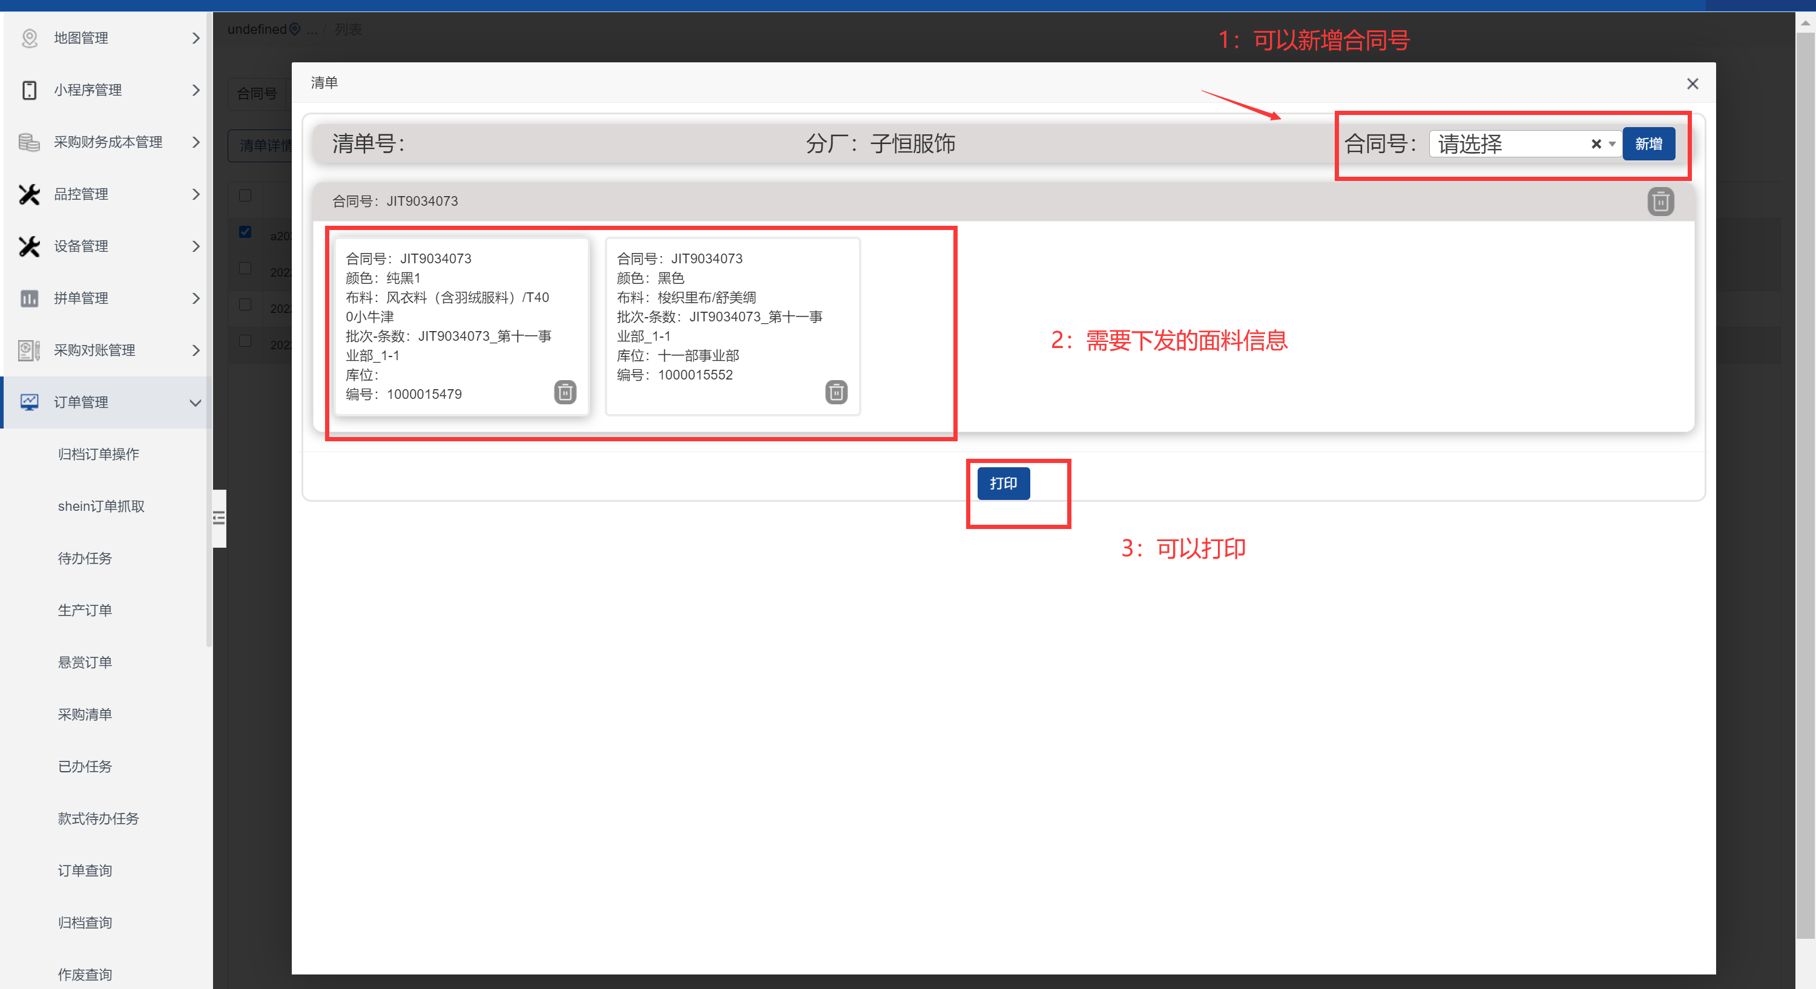The width and height of the screenshot is (1816, 989).
Task: Click the 新增 button
Action: pos(1648,144)
